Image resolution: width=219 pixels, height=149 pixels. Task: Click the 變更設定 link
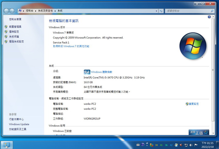(194, 104)
